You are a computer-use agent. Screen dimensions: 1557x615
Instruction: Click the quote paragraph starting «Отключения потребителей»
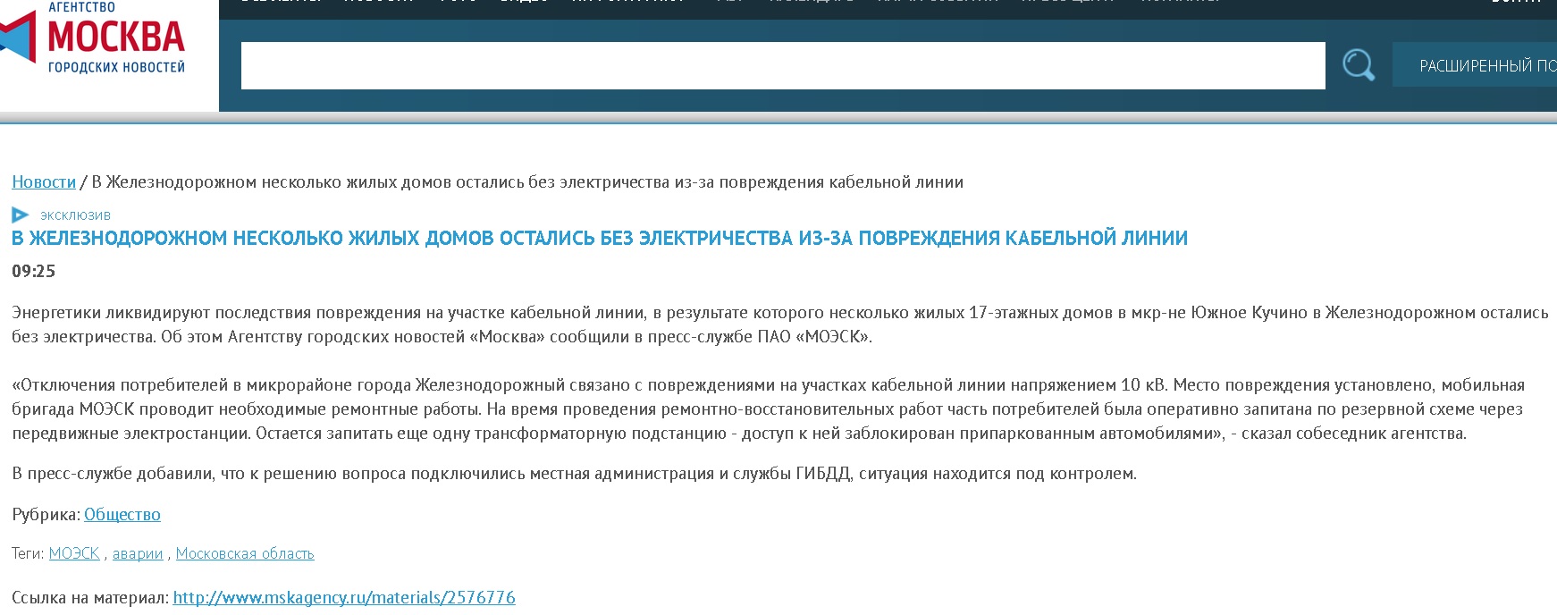pyautogui.click(x=769, y=409)
